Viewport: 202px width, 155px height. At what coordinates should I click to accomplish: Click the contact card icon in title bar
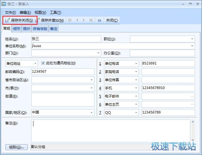click(4, 4)
